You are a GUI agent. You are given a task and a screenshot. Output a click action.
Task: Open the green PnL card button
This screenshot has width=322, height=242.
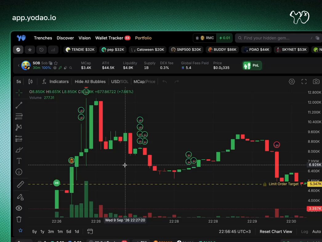(252, 65)
